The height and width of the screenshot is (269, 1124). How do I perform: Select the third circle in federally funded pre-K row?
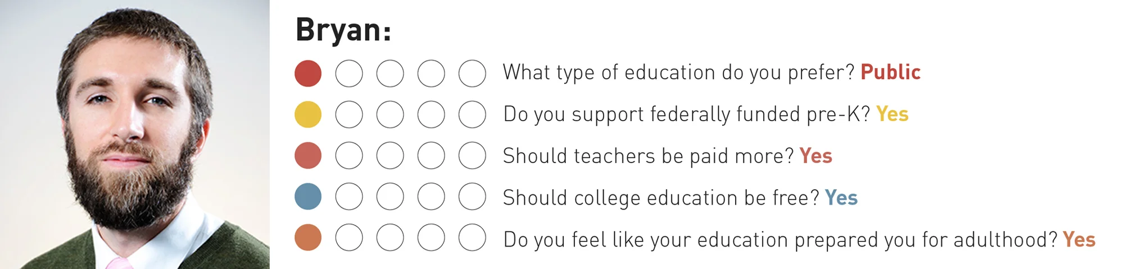[390, 114]
